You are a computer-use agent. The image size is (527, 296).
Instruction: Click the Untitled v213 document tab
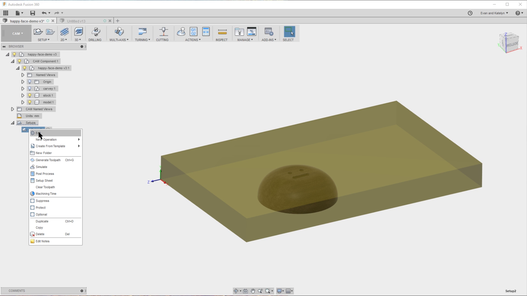point(76,21)
